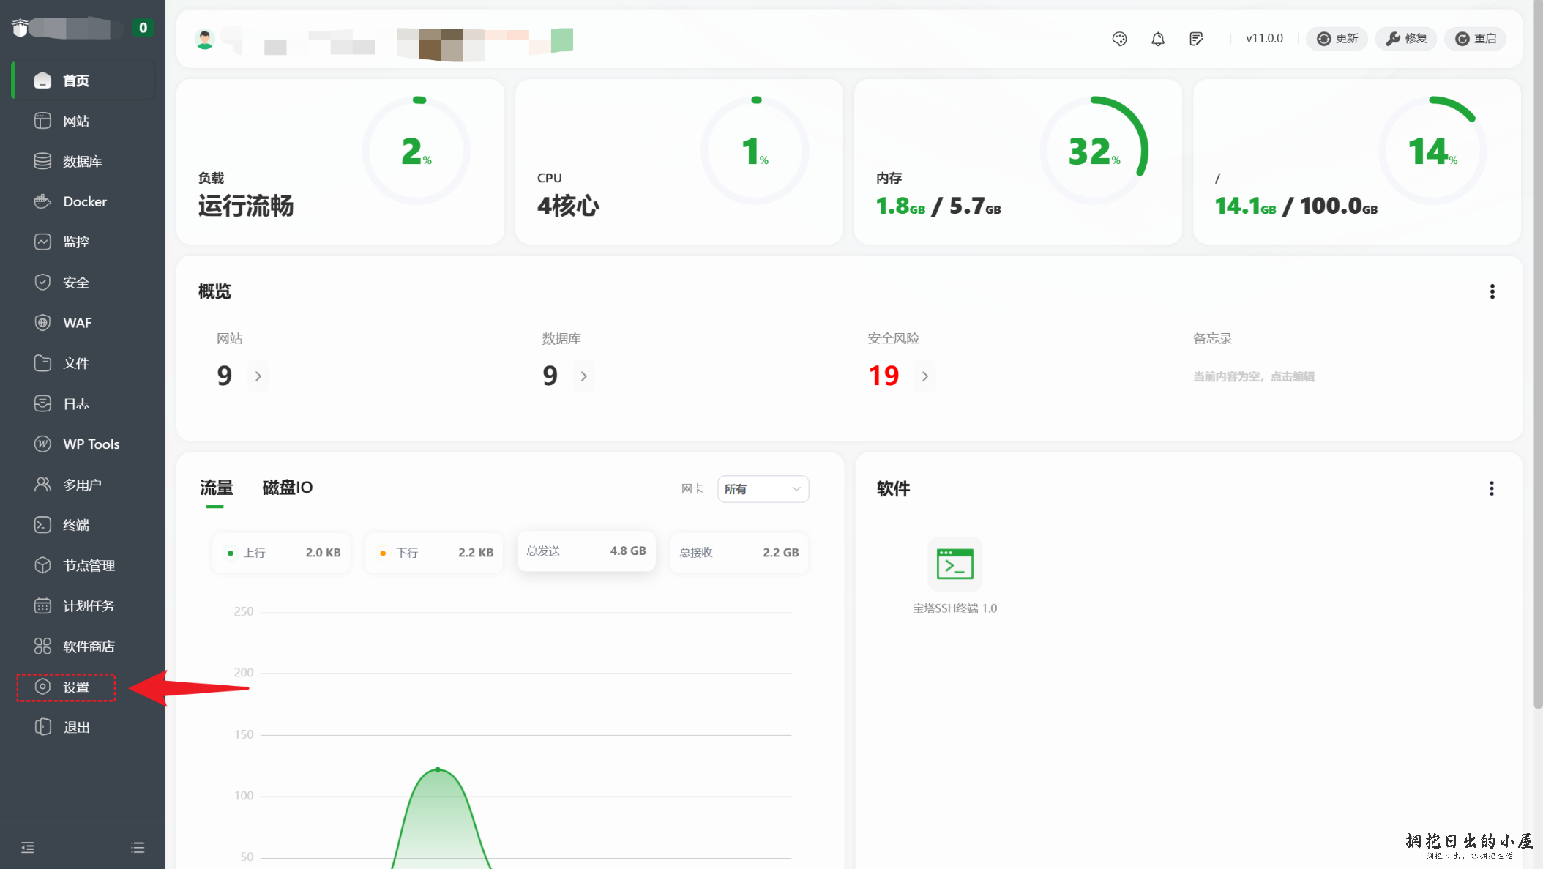1543x869 pixels.
Task: Click the notification bell icon
Action: coord(1157,39)
